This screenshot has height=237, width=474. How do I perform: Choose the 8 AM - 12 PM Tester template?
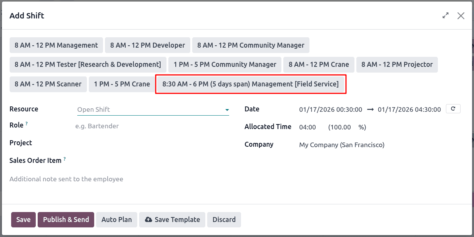[88, 65]
